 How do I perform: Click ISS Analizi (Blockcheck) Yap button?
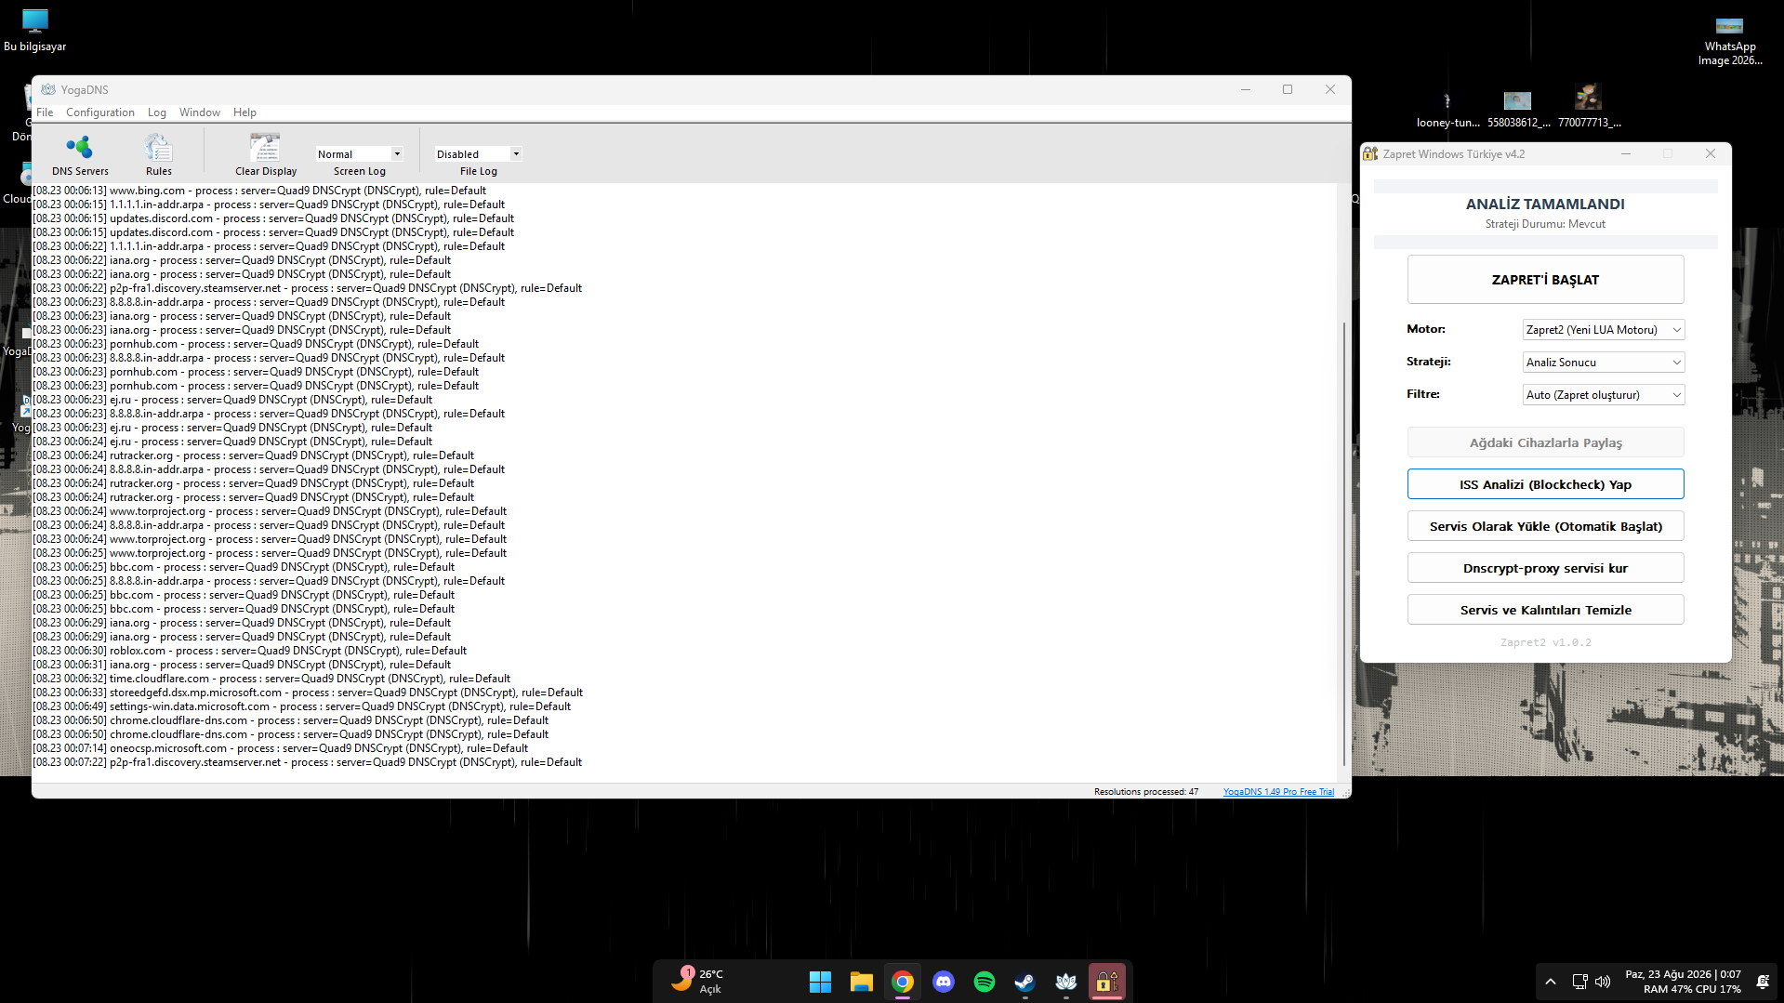1545,484
